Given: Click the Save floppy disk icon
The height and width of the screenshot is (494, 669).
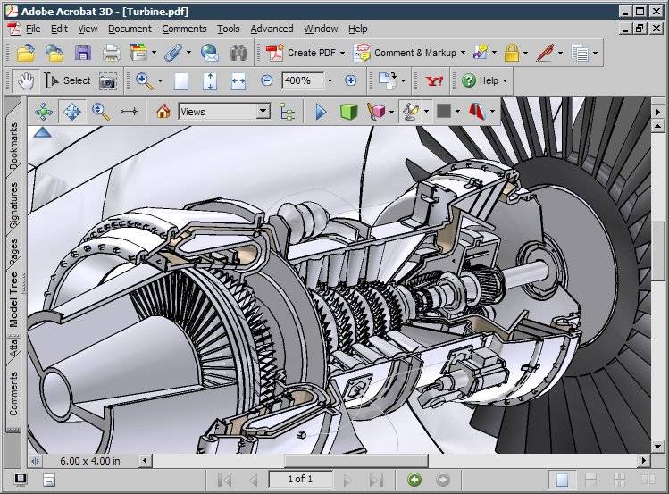Looking at the screenshot, I should tap(82, 53).
